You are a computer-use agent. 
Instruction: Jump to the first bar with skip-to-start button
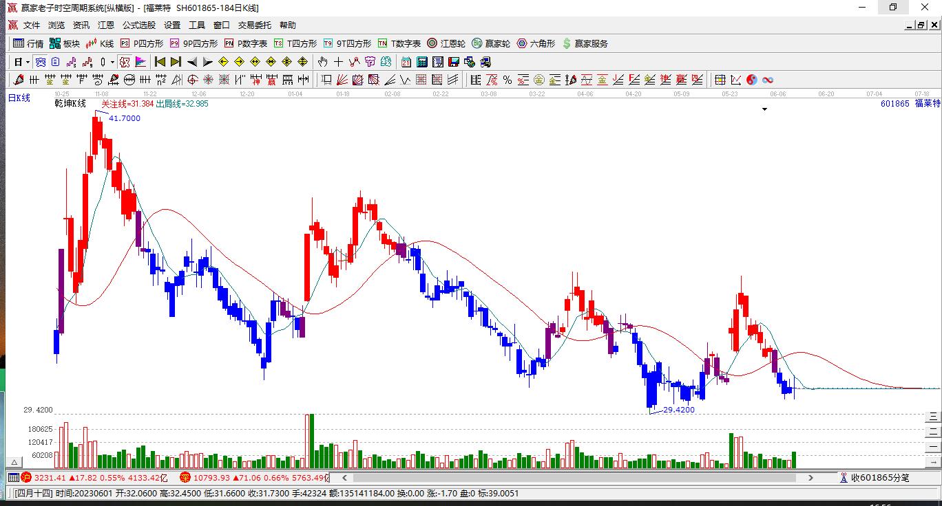[x=160, y=62]
